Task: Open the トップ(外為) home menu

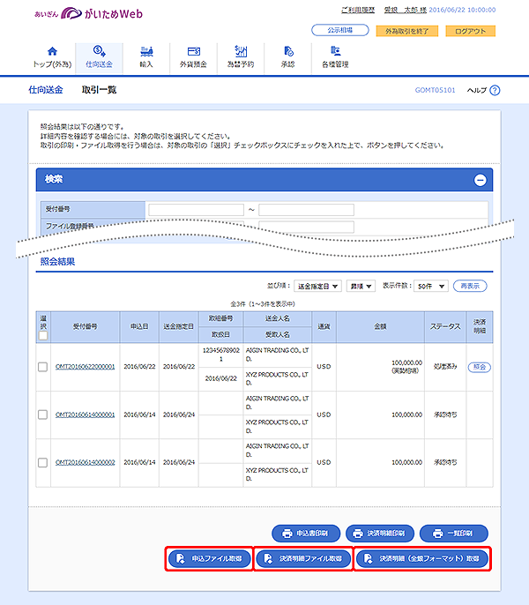Action: pyautogui.click(x=52, y=58)
